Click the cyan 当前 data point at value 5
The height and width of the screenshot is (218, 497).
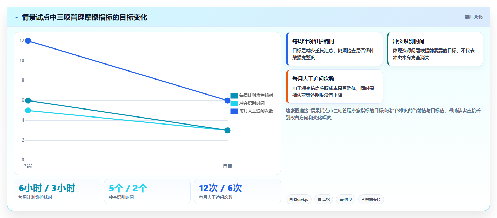pos(28,111)
